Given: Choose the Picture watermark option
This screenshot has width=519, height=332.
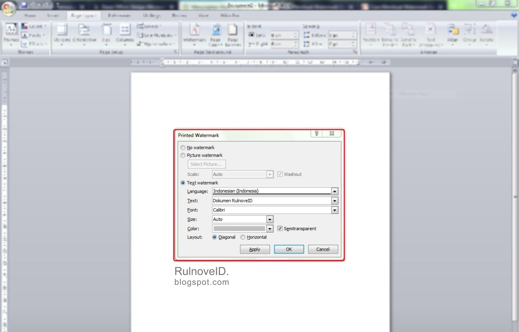Looking at the screenshot, I should click(183, 155).
